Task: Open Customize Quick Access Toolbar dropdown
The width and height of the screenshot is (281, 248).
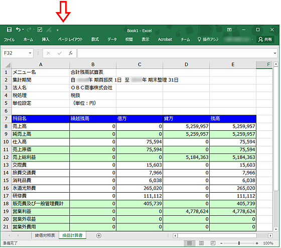Action: click(58, 30)
